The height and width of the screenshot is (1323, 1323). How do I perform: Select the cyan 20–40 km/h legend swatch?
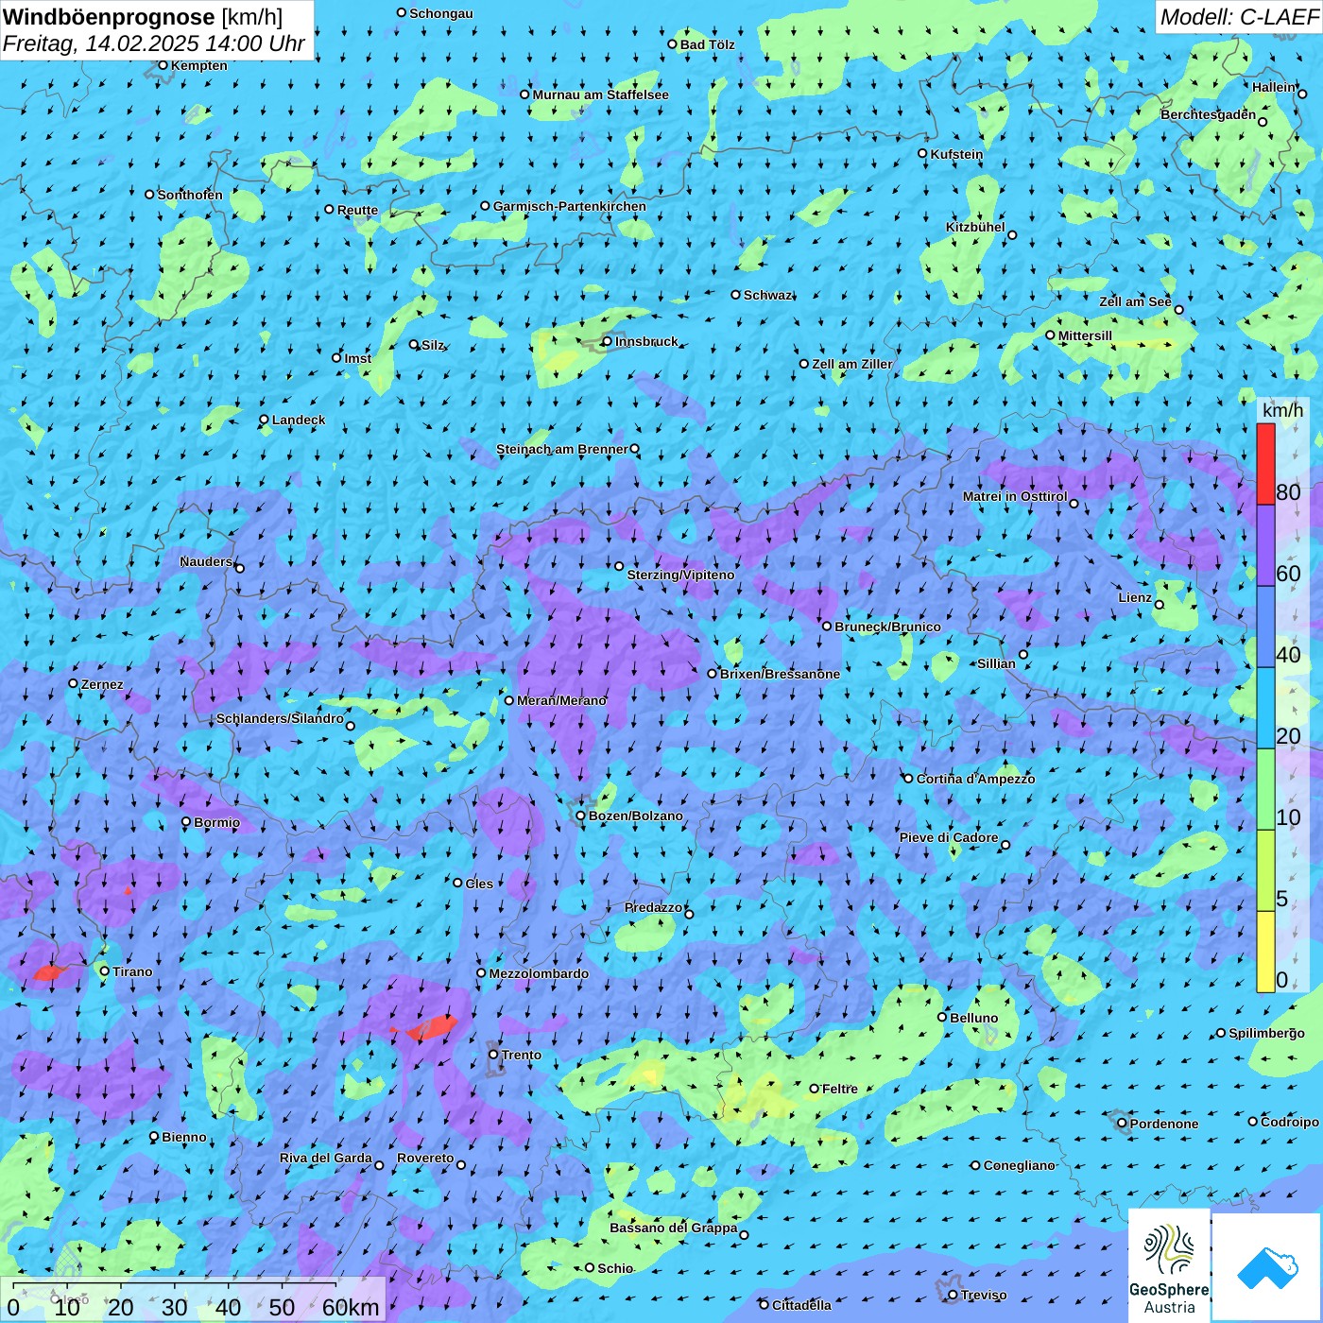click(x=1265, y=708)
